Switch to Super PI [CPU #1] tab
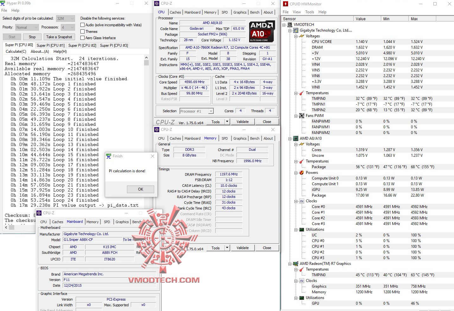 click(x=51, y=46)
